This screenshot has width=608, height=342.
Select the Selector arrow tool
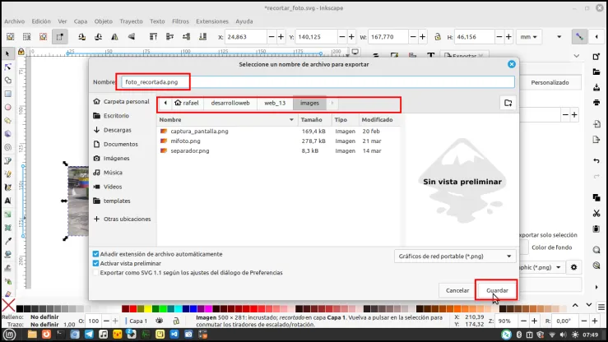click(x=7, y=53)
